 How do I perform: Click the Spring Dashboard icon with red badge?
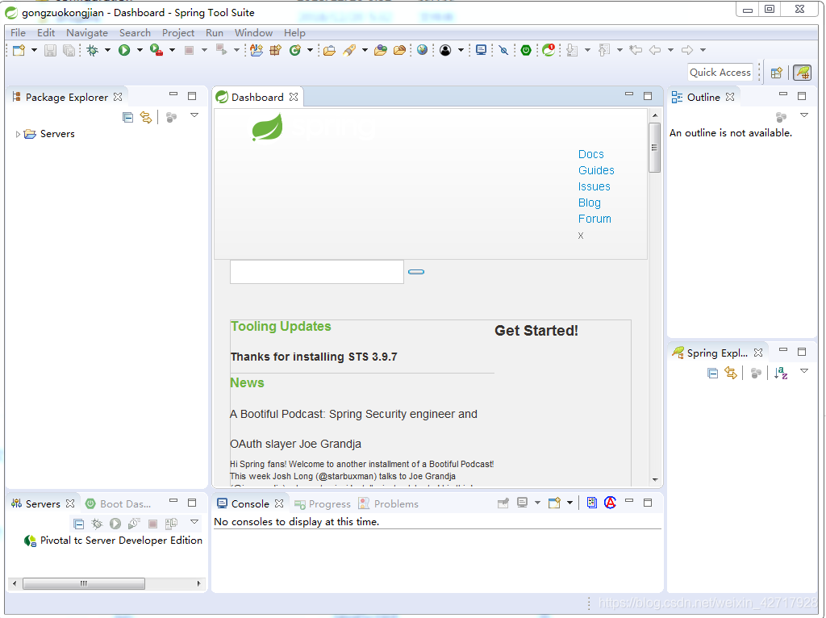click(x=549, y=50)
